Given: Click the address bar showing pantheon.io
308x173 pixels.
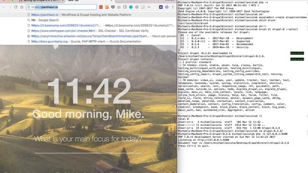Looking at the screenshot, I should tap(62, 7).
